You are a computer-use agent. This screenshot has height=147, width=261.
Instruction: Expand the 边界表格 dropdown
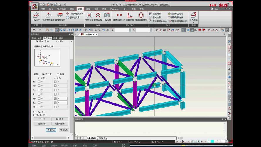point(193,22)
